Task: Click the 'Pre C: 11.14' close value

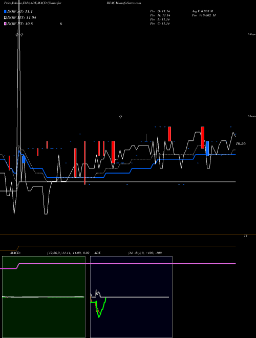Action: pyautogui.click(x=160, y=24)
